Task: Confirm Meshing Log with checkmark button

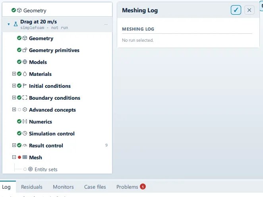Action: 236,10
